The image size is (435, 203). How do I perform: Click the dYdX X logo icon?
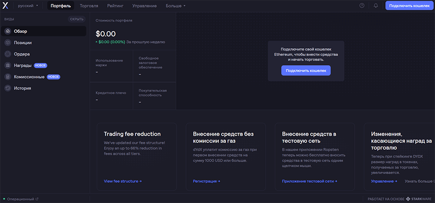point(5,5)
